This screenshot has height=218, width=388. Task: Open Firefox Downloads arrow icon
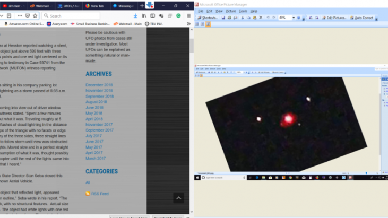point(135,15)
